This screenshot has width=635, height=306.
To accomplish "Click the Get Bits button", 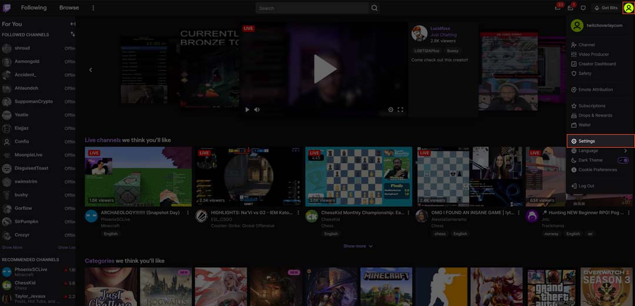I will (606, 8).
